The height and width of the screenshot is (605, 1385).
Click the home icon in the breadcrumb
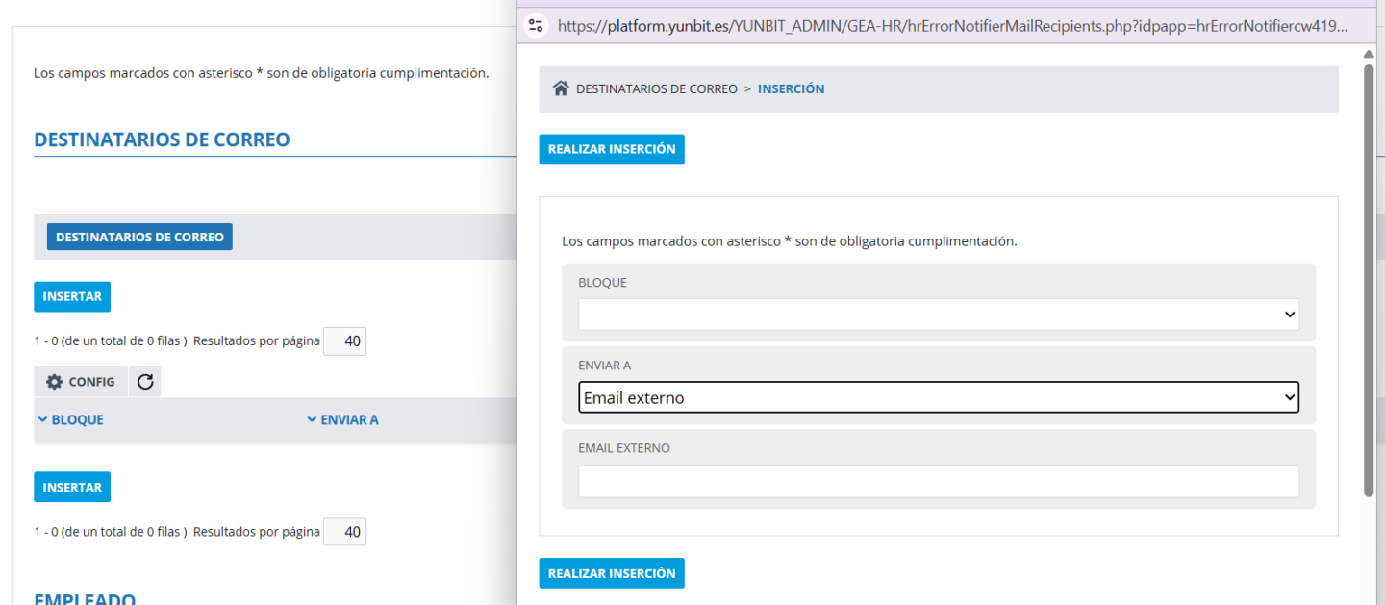[x=561, y=88]
